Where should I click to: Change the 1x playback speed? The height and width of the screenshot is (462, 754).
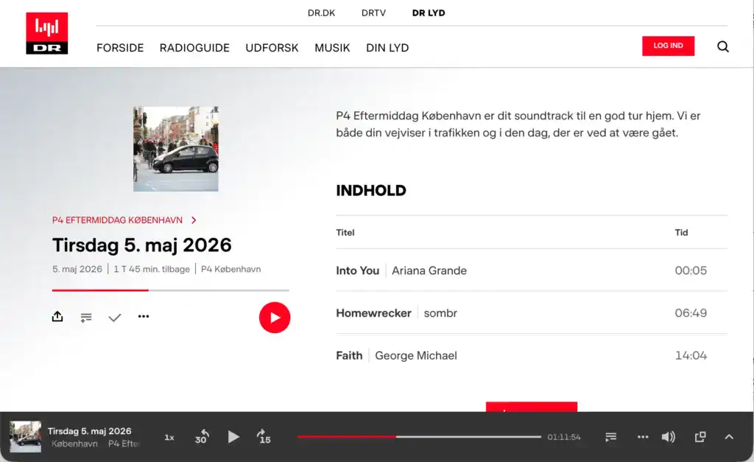[x=169, y=438]
